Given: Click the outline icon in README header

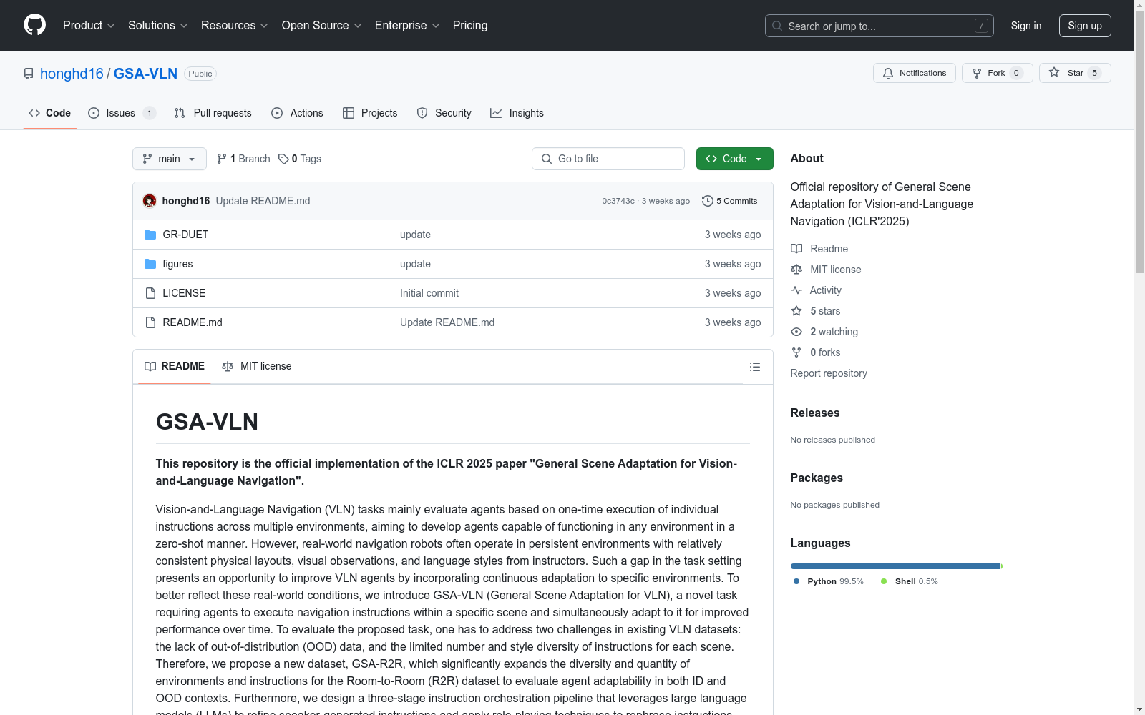Looking at the screenshot, I should (754, 367).
